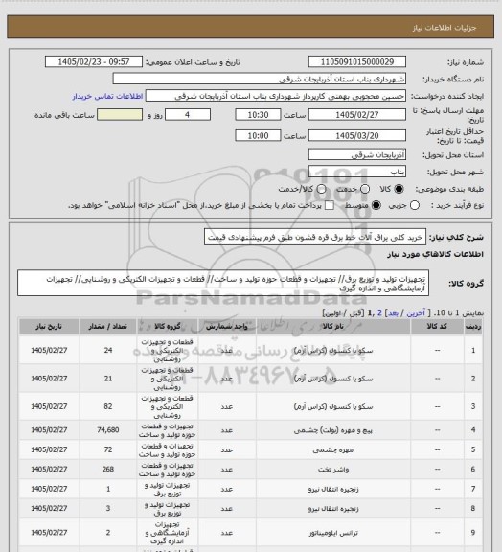Click the general description field شرح کلی نیاز
The width and height of the screenshot is (502, 552).
(315, 237)
